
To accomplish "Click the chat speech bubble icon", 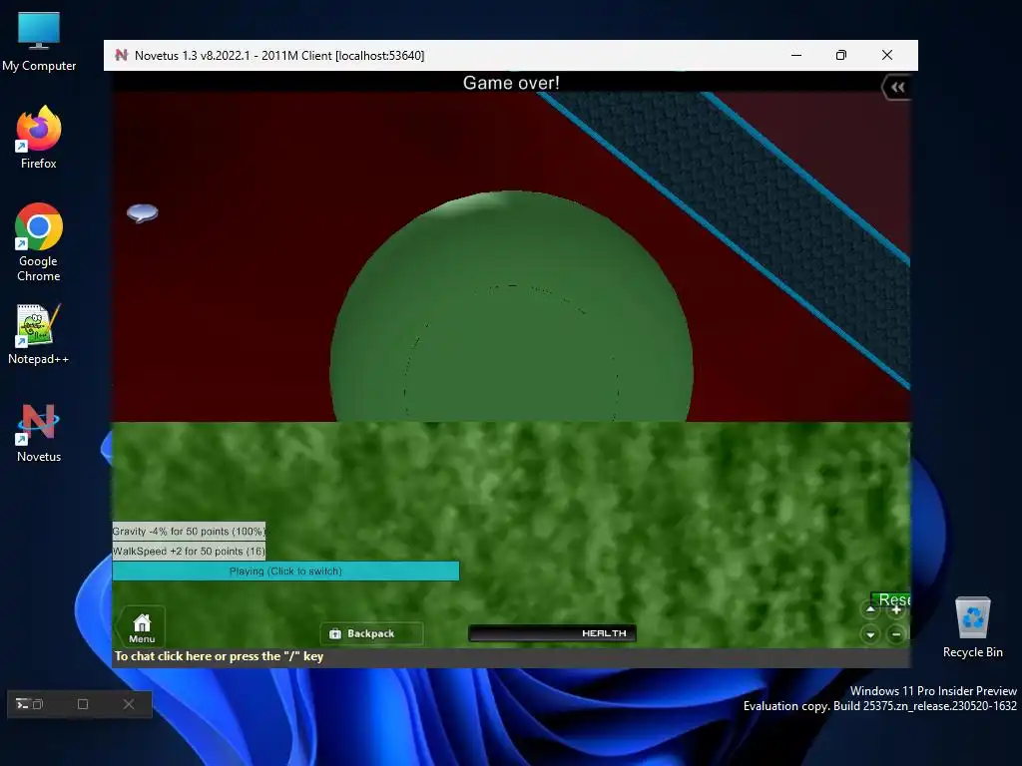I will click(142, 213).
